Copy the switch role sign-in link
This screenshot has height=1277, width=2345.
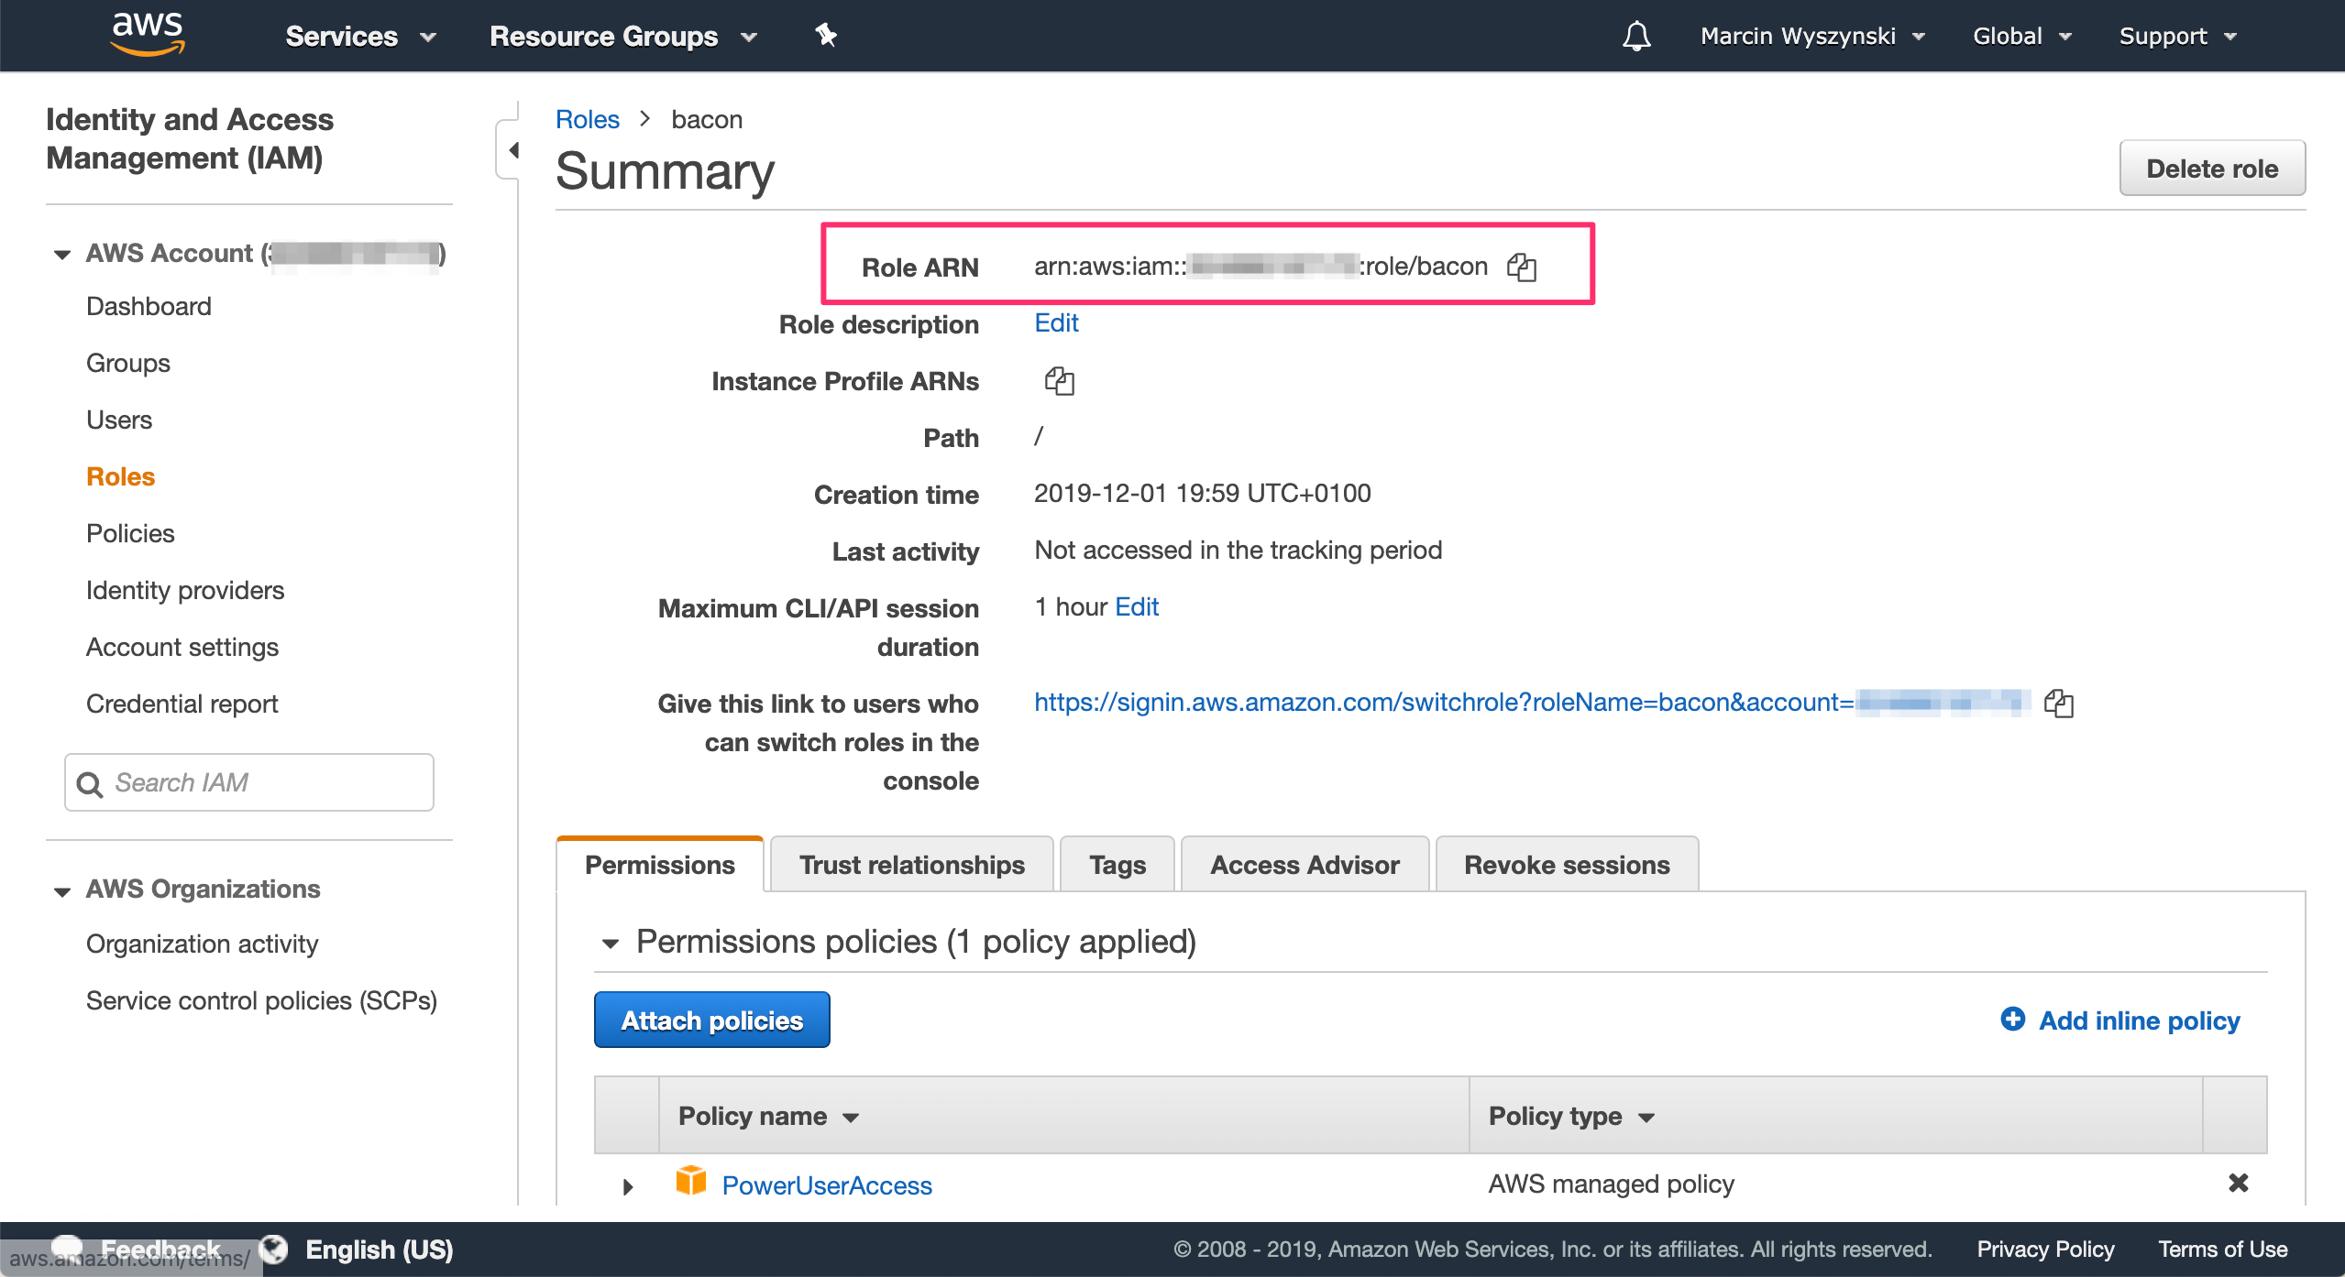2058,703
